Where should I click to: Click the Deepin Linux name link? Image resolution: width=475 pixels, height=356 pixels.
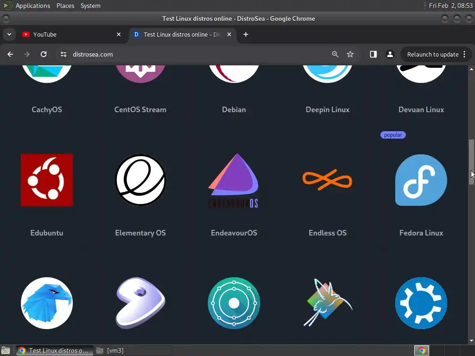click(x=327, y=109)
